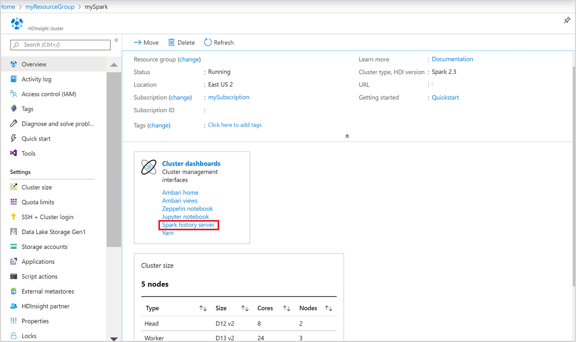Navigate to myResourceGroup breadcrumb
This screenshot has width=576, height=342.
click(x=50, y=7)
